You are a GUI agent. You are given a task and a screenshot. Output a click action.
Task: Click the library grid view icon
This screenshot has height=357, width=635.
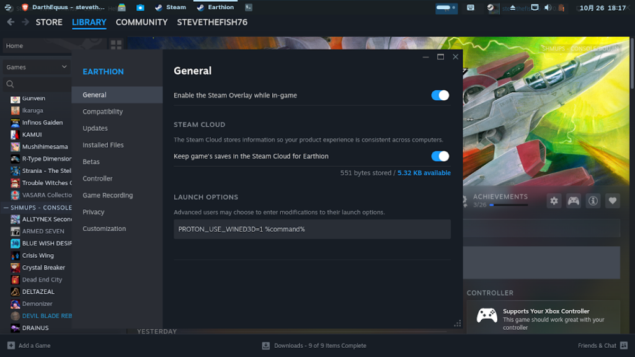(116, 45)
